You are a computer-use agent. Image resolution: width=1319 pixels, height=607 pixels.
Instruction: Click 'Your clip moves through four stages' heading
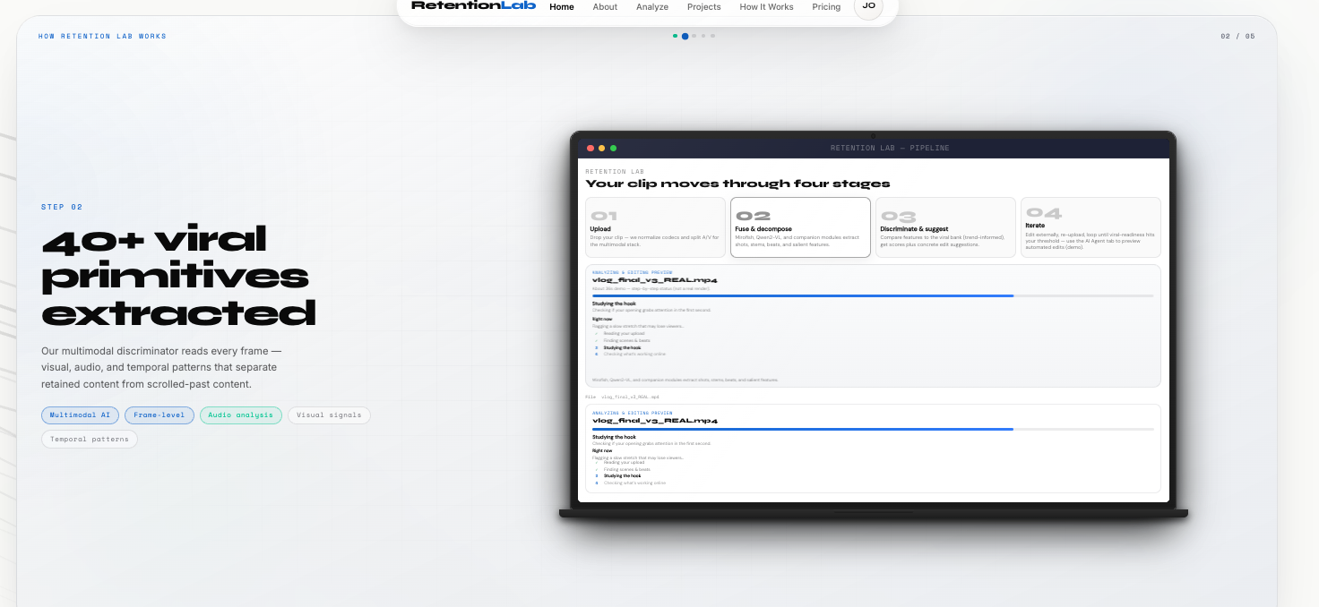(x=737, y=184)
